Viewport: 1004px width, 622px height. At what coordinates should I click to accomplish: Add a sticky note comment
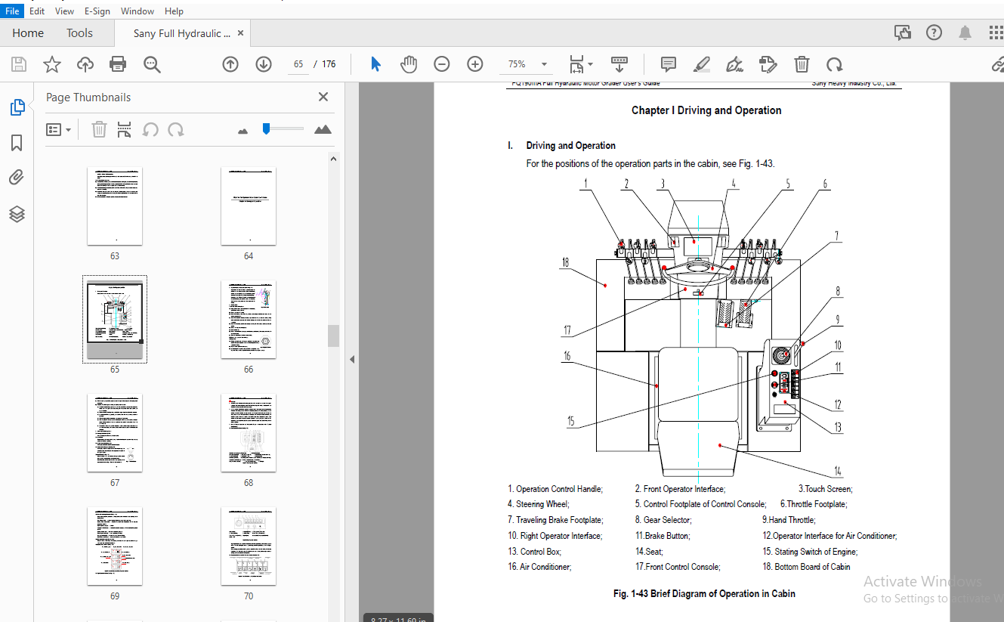pyautogui.click(x=669, y=64)
